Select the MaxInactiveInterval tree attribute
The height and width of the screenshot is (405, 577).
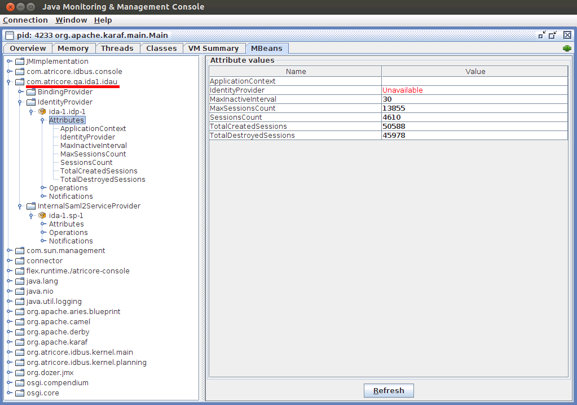point(94,146)
